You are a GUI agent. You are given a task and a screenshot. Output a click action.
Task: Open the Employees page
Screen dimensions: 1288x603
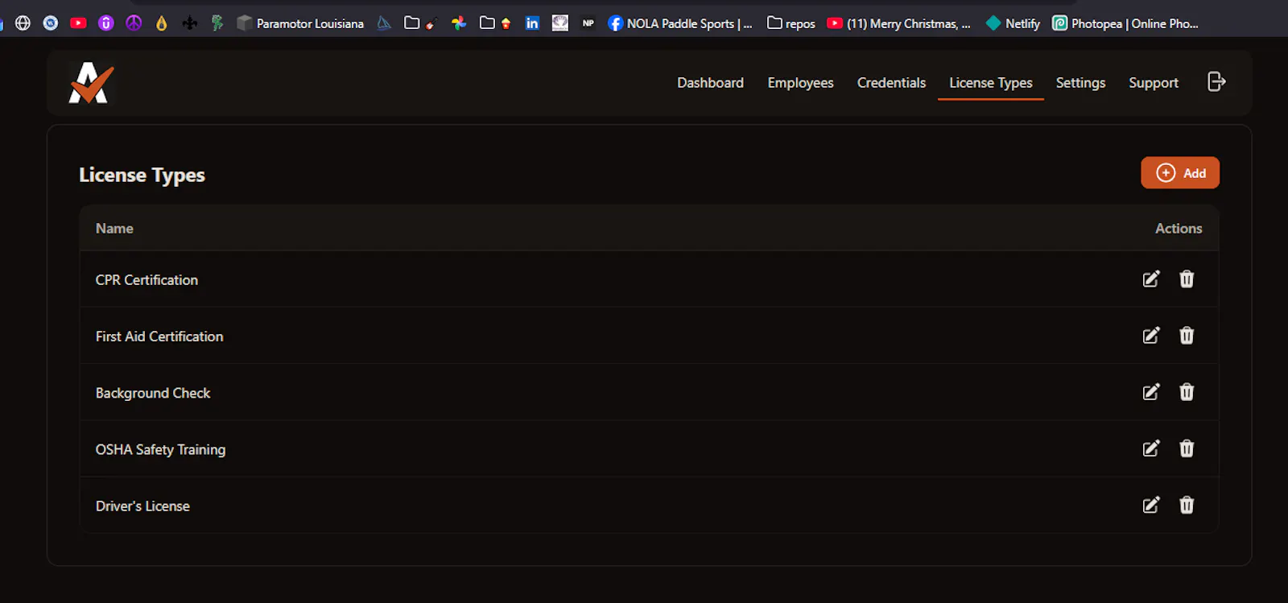pos(800,83)
